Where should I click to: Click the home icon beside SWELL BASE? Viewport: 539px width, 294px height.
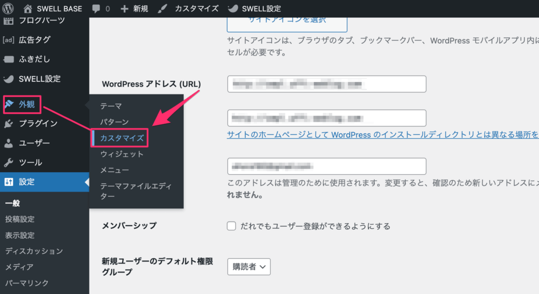coord(28,8)
